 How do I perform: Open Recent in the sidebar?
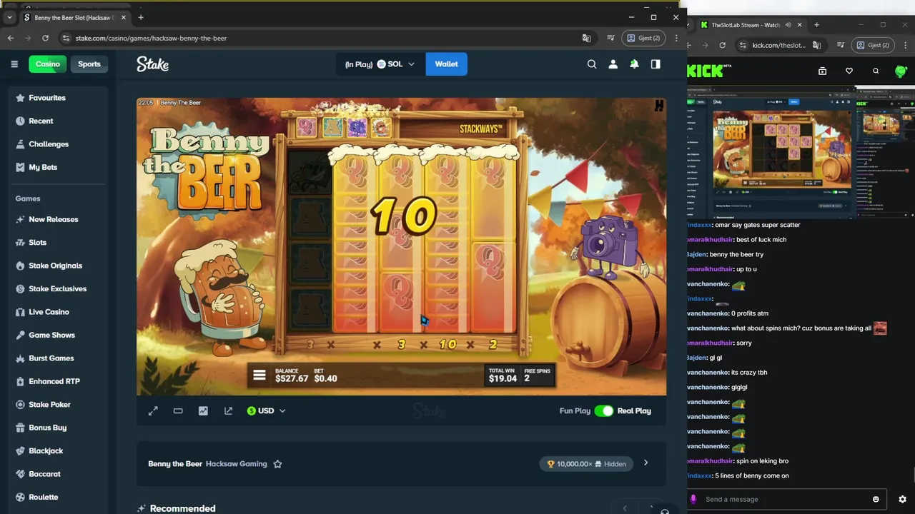pyautogui.click(x=59, y=121)
